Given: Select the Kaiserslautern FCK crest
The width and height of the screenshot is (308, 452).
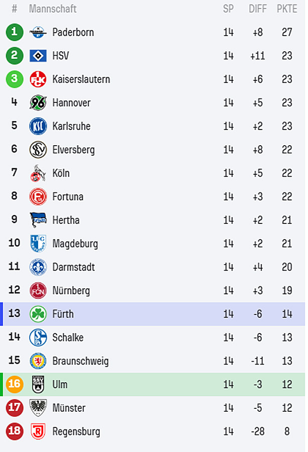Looking at the screenshot, I should (x=38, y=79).
